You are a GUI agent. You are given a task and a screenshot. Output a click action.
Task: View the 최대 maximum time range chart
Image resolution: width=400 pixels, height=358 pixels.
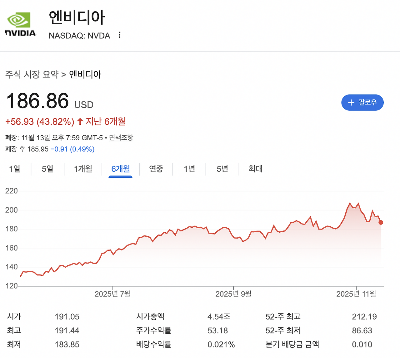tap(254, 169)
